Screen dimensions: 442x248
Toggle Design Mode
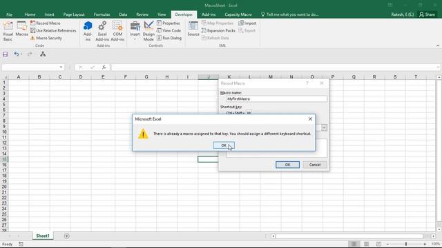[x=148, y=31]
